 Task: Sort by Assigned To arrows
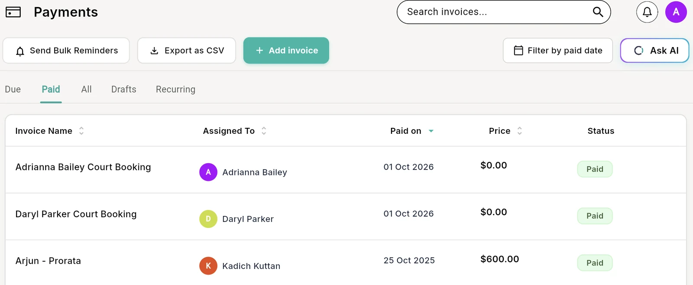pos(264,131)
